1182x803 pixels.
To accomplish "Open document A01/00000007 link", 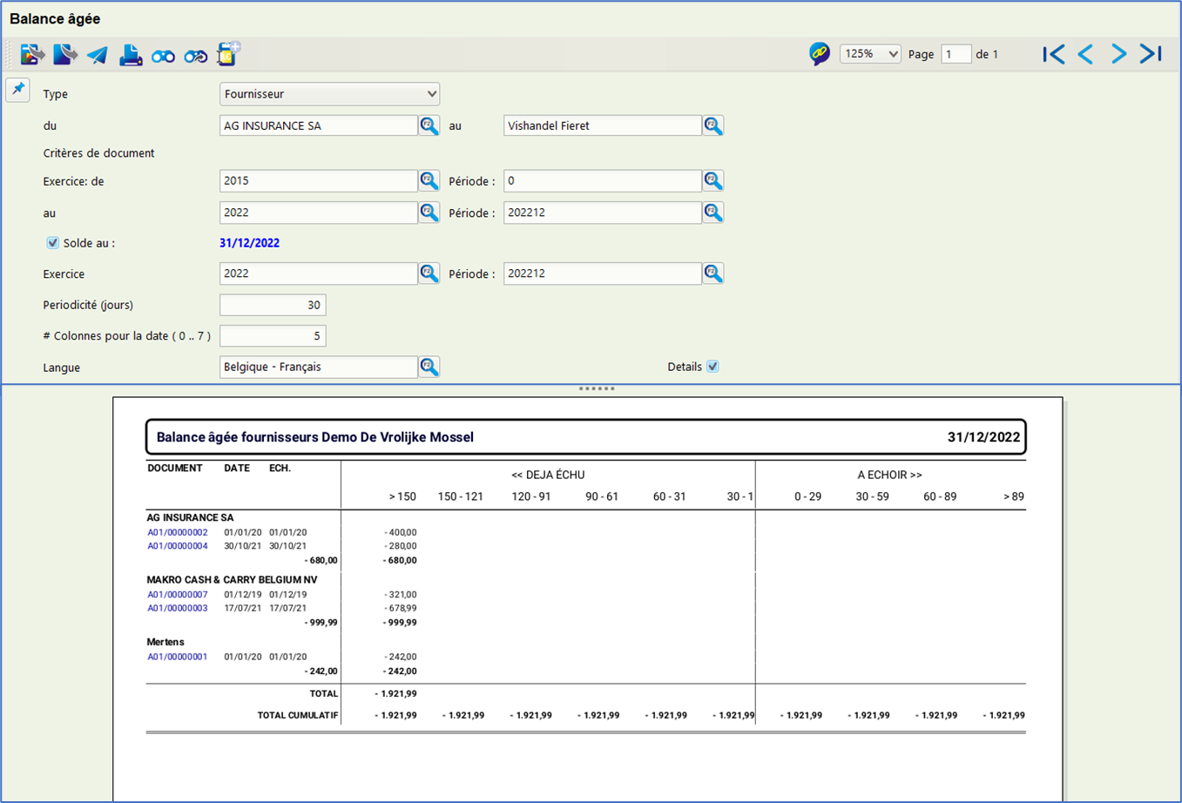I will pos(178,594).
